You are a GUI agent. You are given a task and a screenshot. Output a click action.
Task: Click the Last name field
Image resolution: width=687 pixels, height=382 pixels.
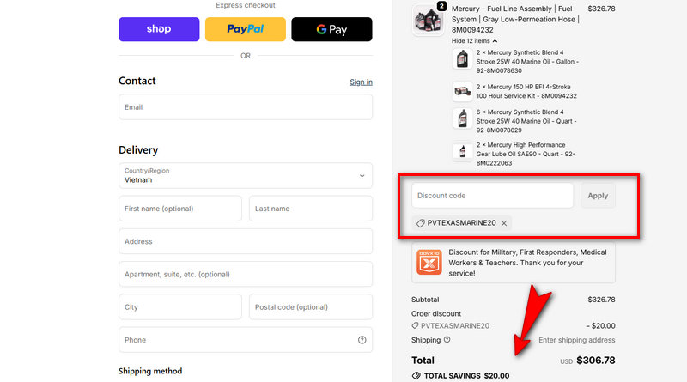310,209
